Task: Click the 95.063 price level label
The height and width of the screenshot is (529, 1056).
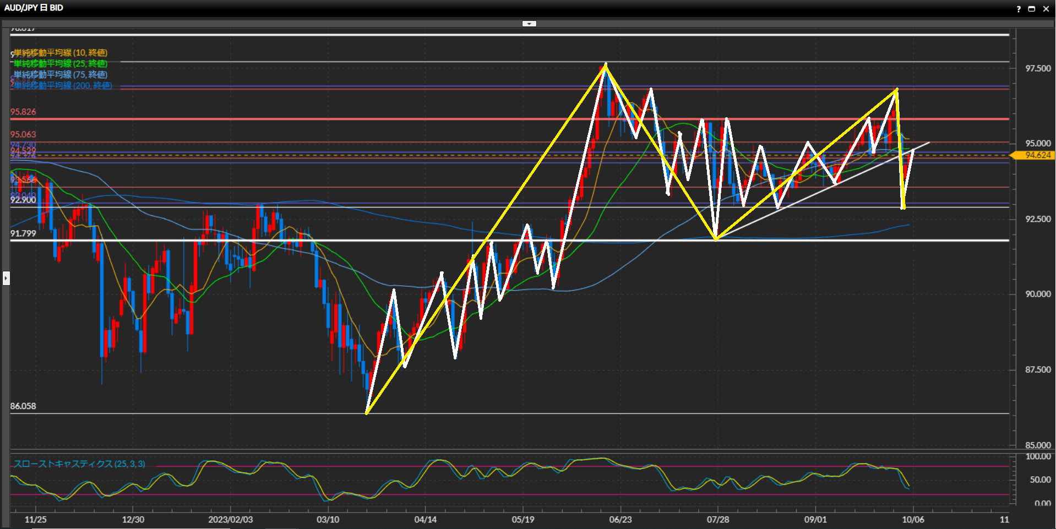Action: (23, 134)
